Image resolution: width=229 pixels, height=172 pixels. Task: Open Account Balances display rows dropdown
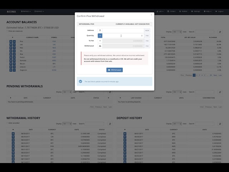[177, 32]
